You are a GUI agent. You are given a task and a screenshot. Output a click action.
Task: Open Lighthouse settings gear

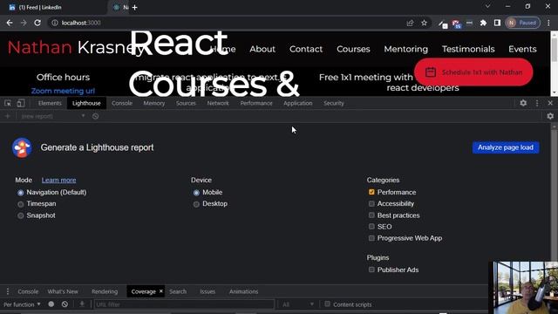(550, 116)
